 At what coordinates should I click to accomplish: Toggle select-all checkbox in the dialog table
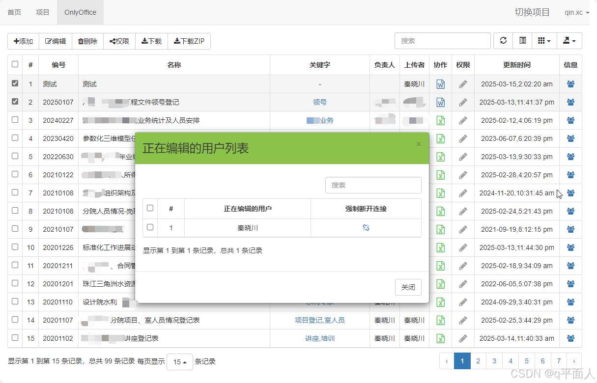click(150, 208)
